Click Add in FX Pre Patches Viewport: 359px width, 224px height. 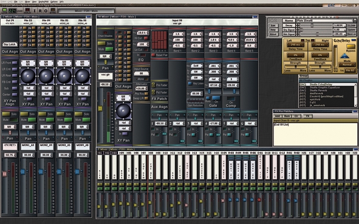coord(278,116)
